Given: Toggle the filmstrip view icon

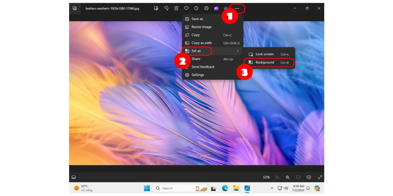Looking at the screenshot, I should pos(74,177).
